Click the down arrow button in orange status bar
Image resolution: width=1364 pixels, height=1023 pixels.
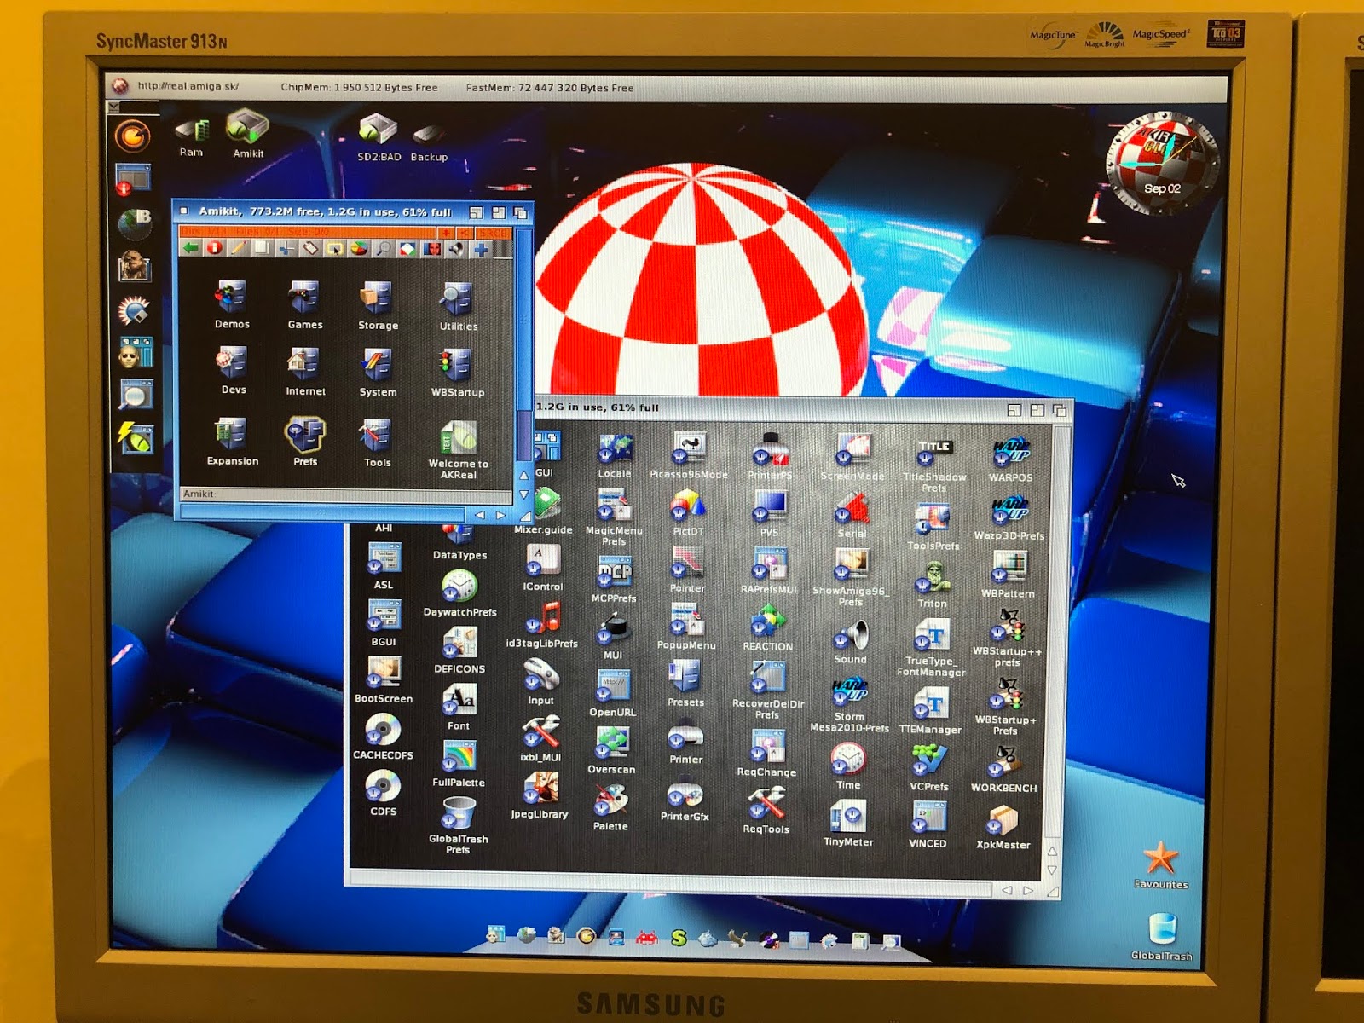coord(444,232)
